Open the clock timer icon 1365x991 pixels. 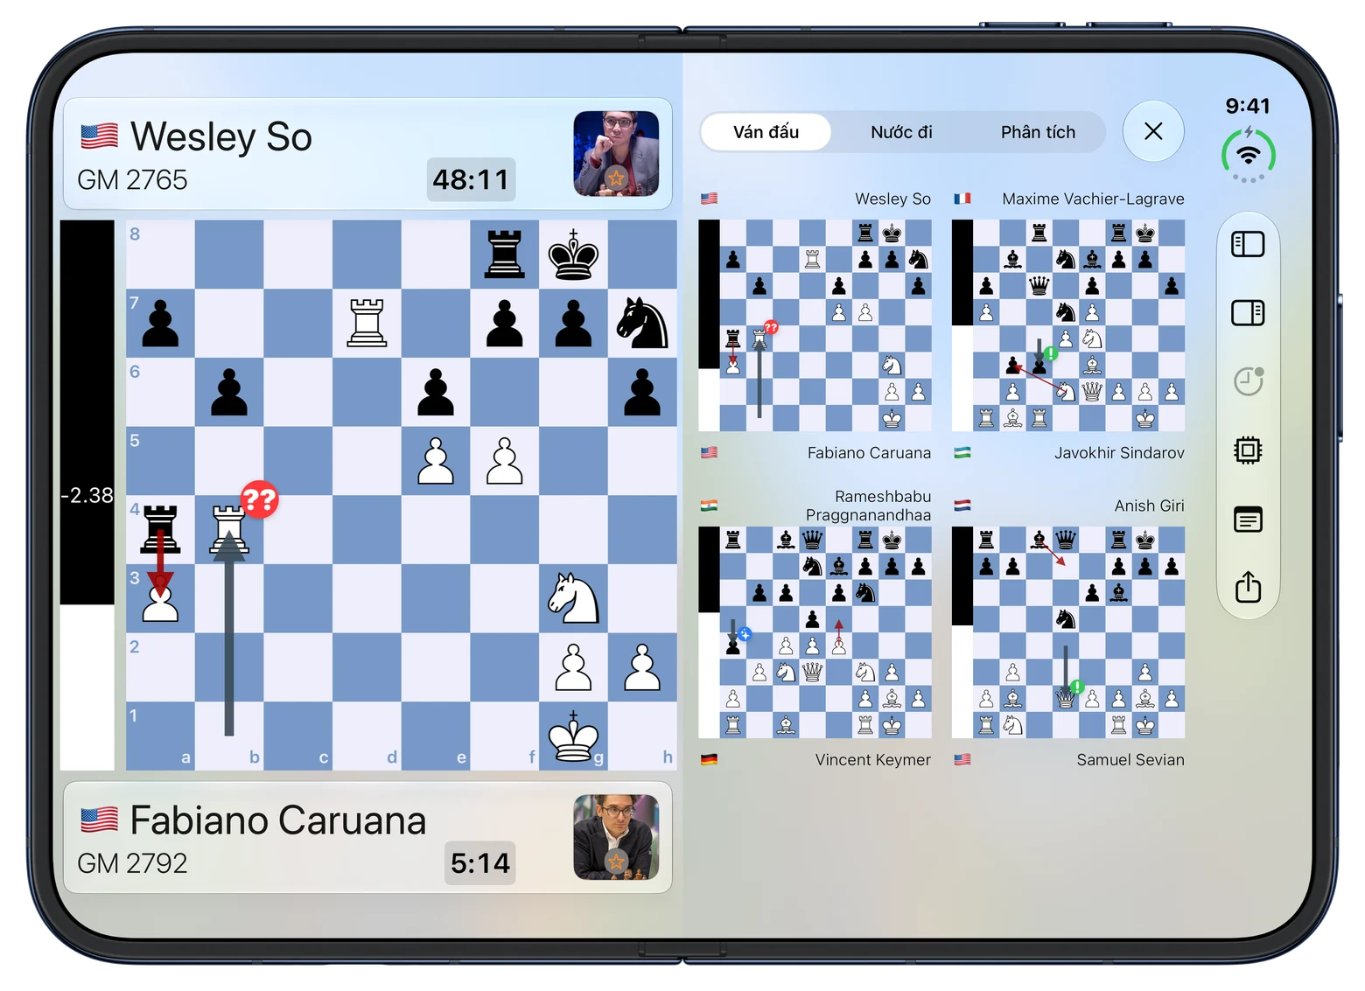coord(1248,381)
